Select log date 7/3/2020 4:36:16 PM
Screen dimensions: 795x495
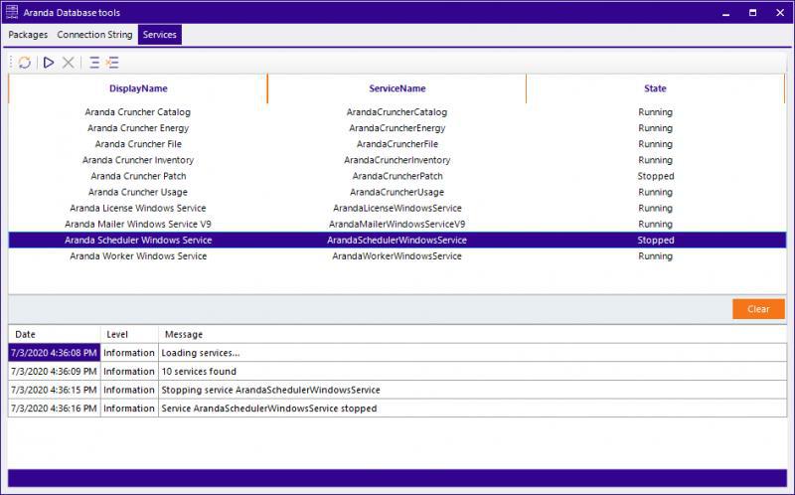pyautogui.click(x=55, y=409)
